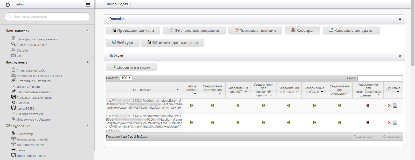
Task: Click second row's Вебхук активен green indicator
Action: pyautogui.click(x=191, y=123)
